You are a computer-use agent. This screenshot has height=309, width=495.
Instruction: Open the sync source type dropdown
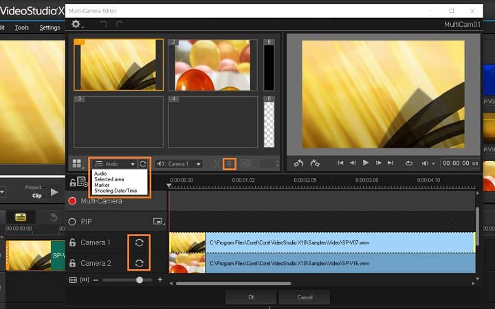click(114, 163)
